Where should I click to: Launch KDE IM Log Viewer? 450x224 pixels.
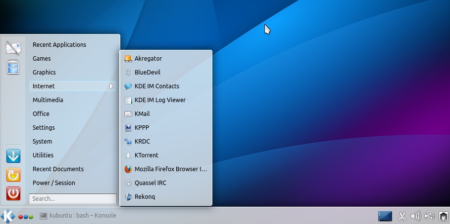166,100
